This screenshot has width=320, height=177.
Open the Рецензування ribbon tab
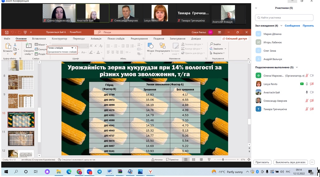coord(139,39)
